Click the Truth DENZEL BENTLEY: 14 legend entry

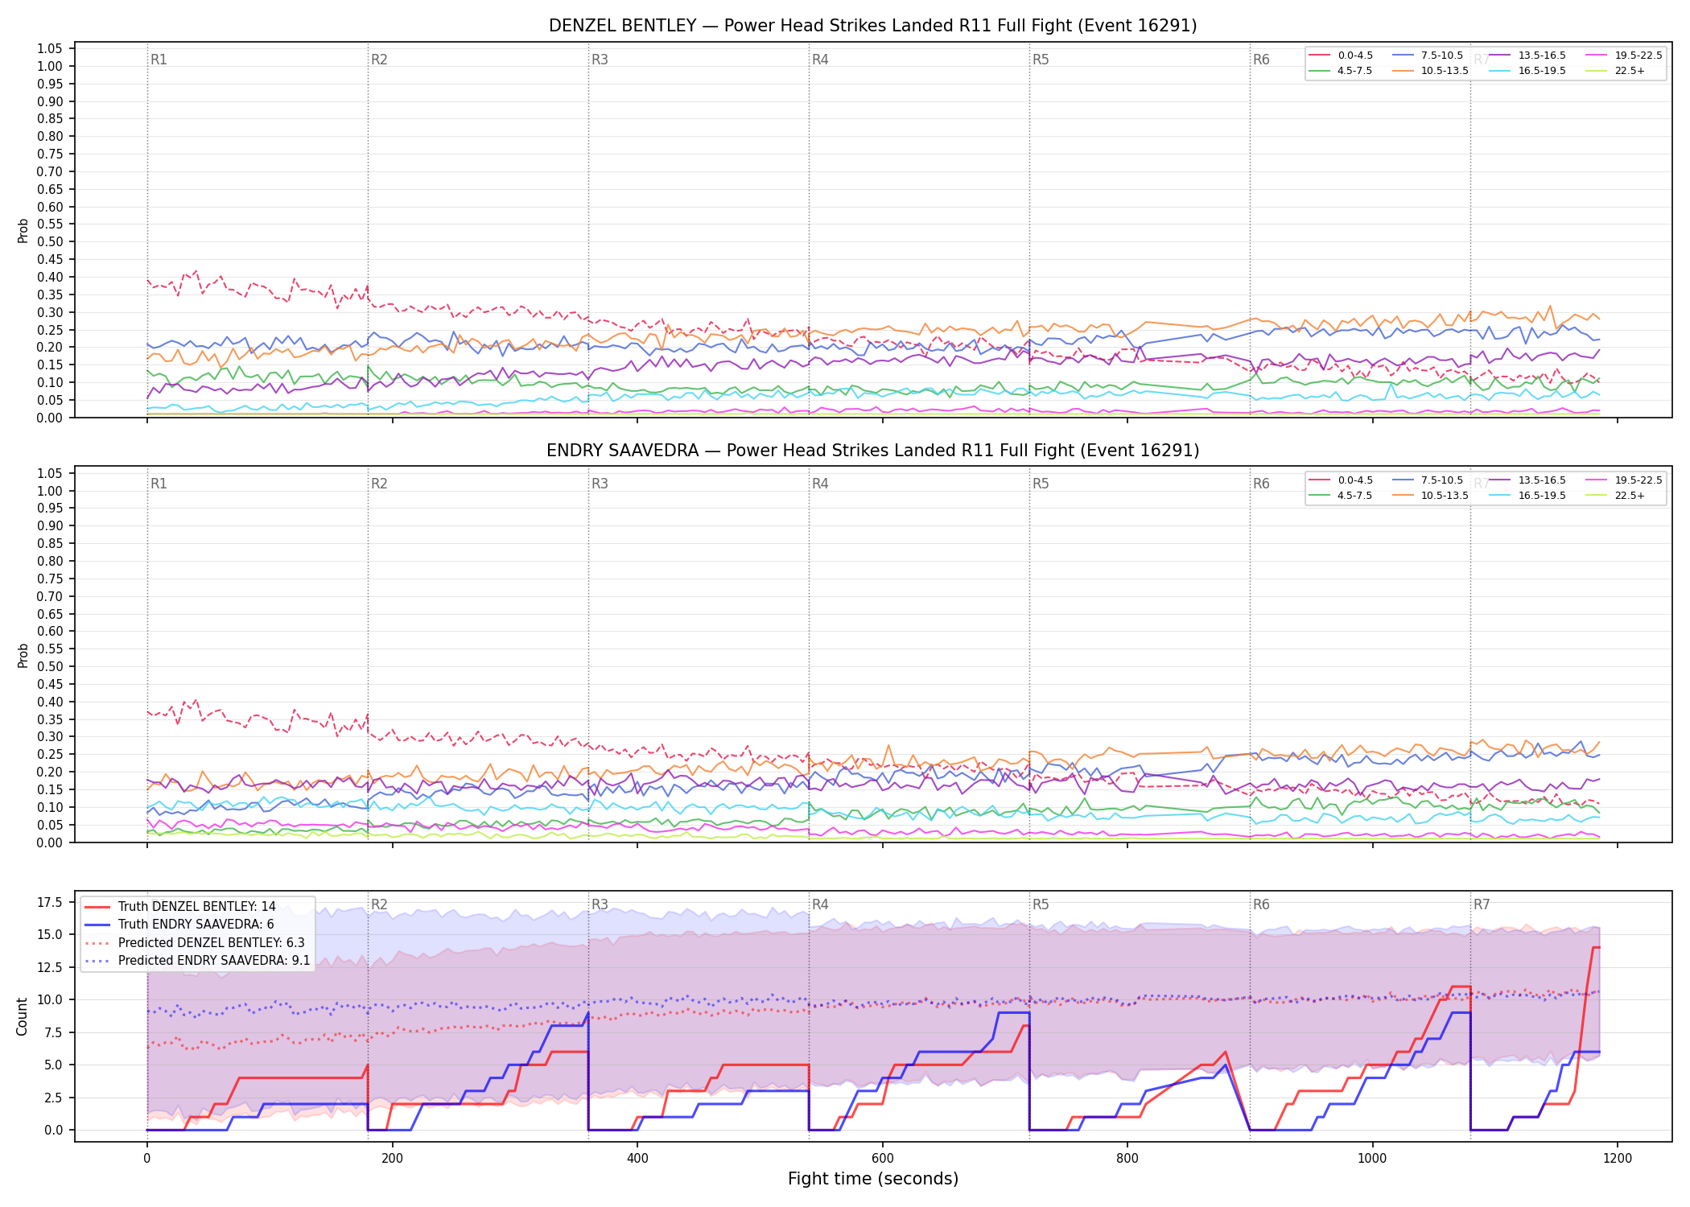point(180,907)
